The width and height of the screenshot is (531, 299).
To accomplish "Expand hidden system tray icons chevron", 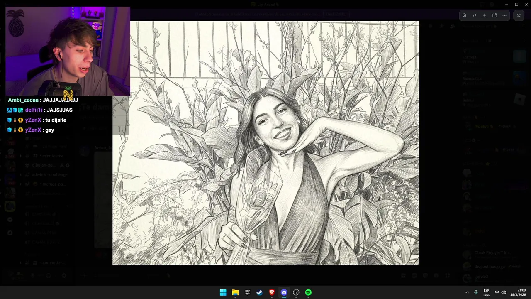I will tap(467, 292).
